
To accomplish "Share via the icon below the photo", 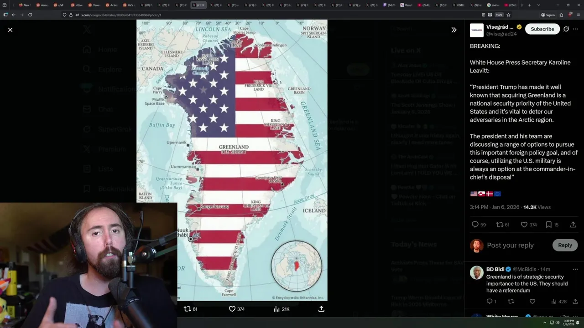I will (321, 309).
